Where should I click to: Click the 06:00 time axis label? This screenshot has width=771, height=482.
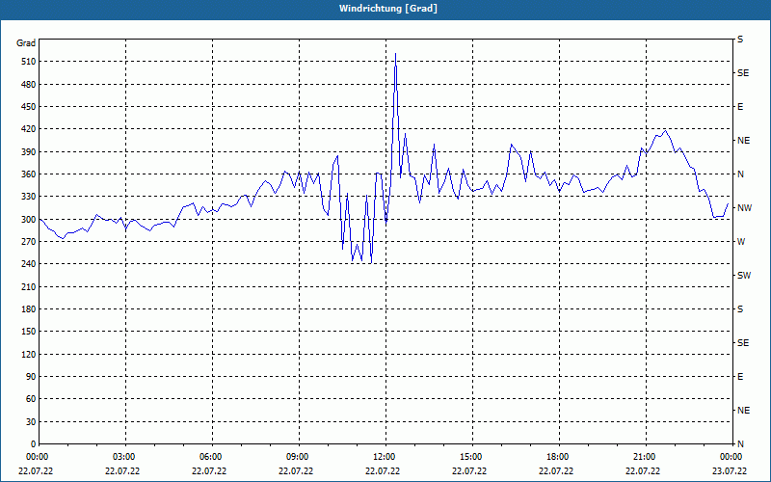coord(210,457)
